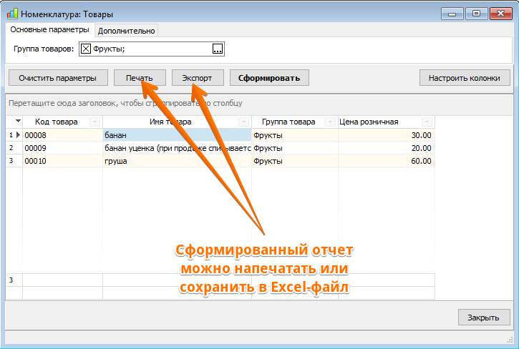The image size is (519, 349).
Task: Minimize the Номенклатура window
Action: click(x=452, y=14)
